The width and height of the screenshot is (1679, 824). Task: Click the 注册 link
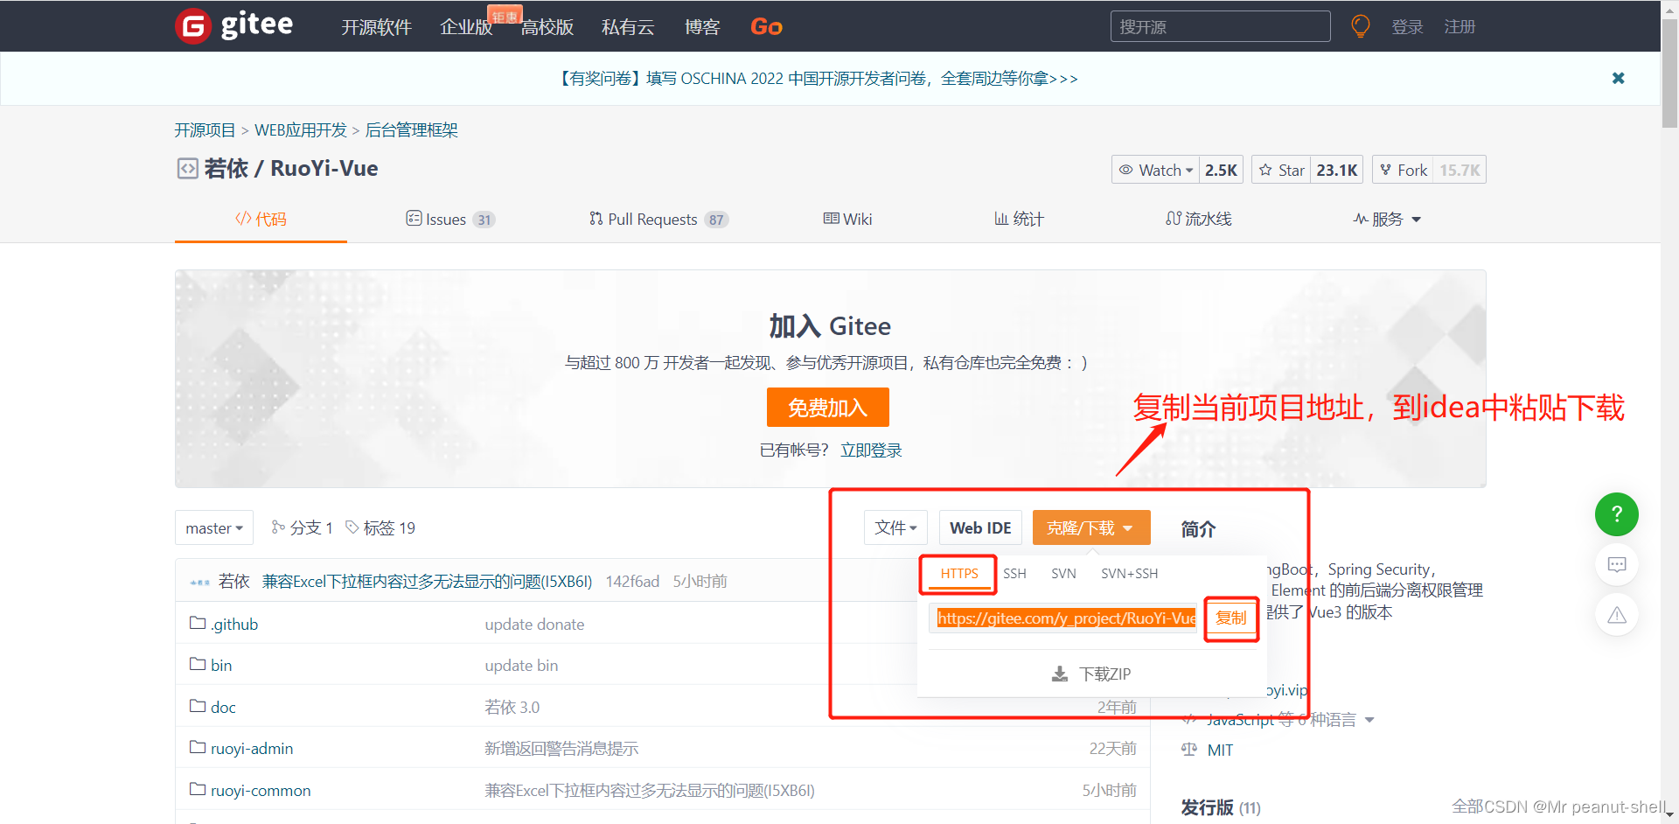click(x=1460, y=26)
